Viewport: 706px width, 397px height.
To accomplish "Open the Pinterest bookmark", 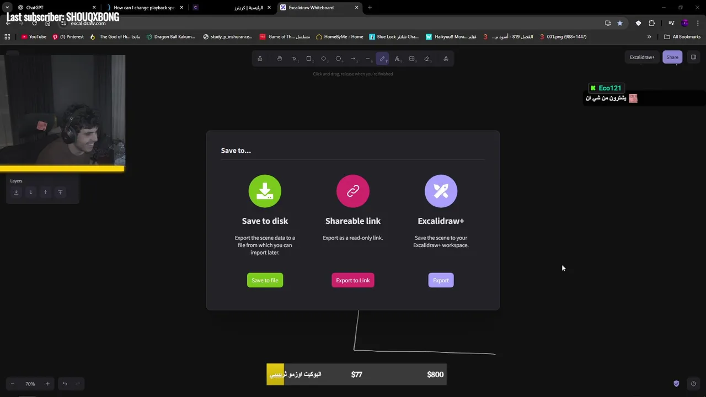I will (x=68, y=37).
